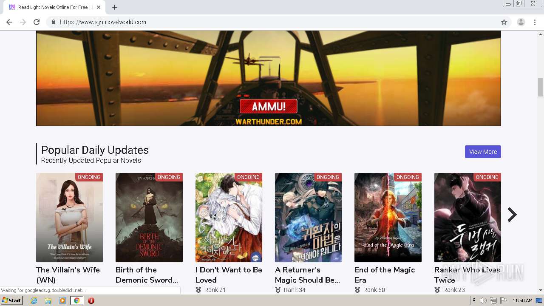The height and width of the screenshot is (306, 544).
Task: Click the Action Center flag icon
Action: coord(504,300)
